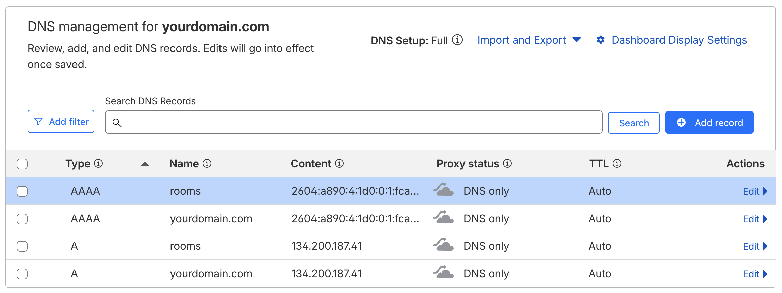Expand Edit for the A rooms record

click(755, 246)
